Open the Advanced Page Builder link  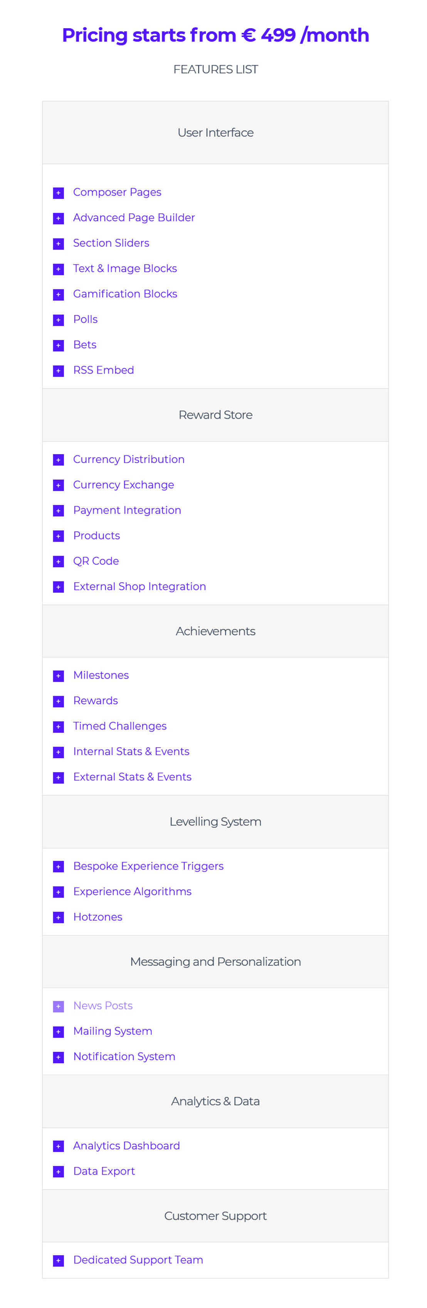[134, 217]
